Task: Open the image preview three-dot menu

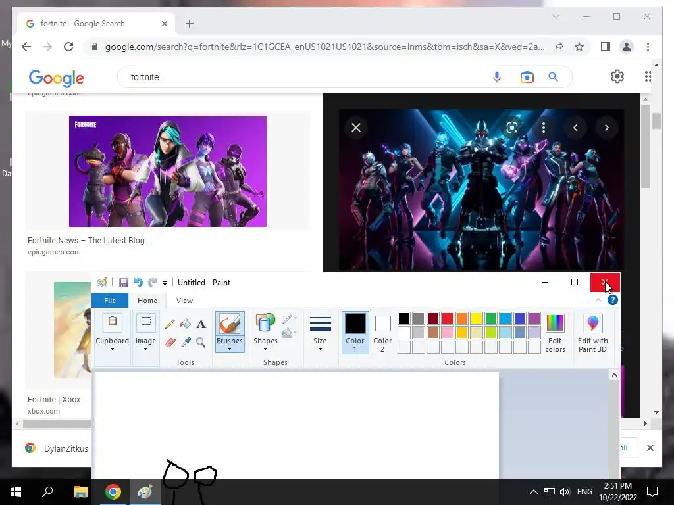Action: tap(544, 128)
